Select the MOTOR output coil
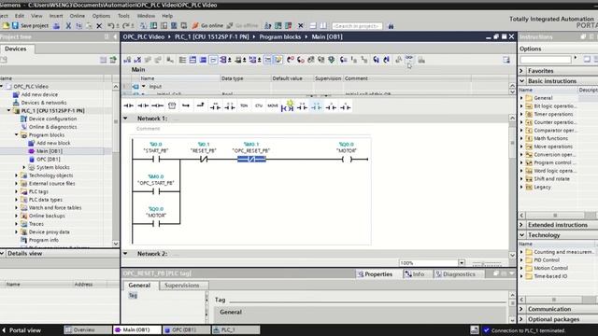 347,160
